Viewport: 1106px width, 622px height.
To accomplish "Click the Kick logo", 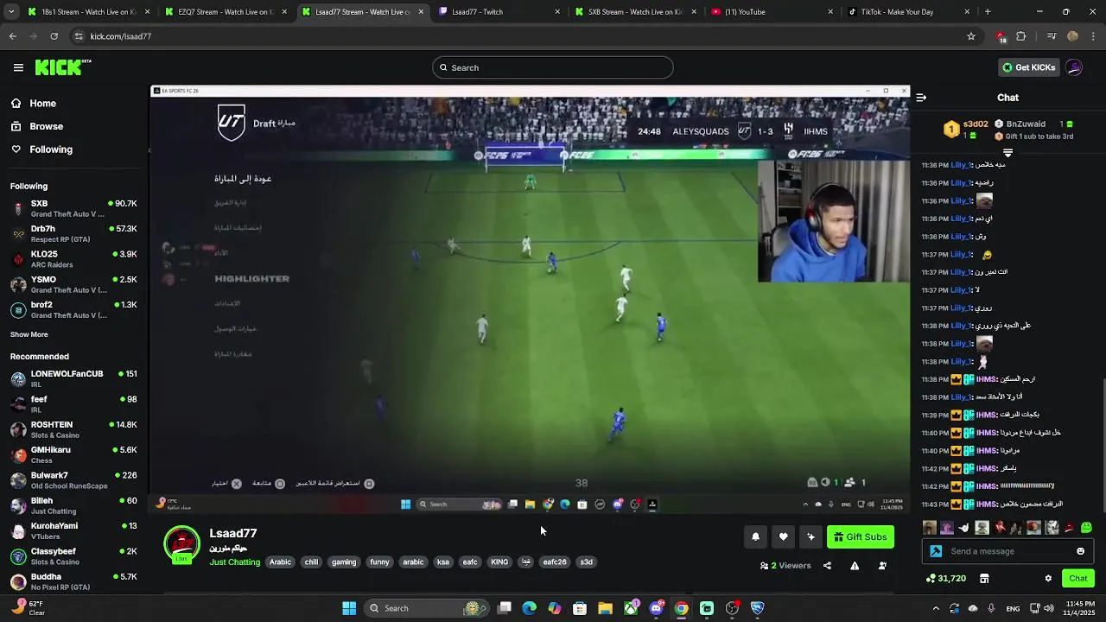I will (63, 67).
